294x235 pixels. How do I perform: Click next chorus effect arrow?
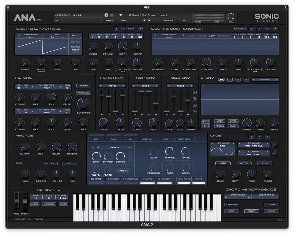coord(129,147)
